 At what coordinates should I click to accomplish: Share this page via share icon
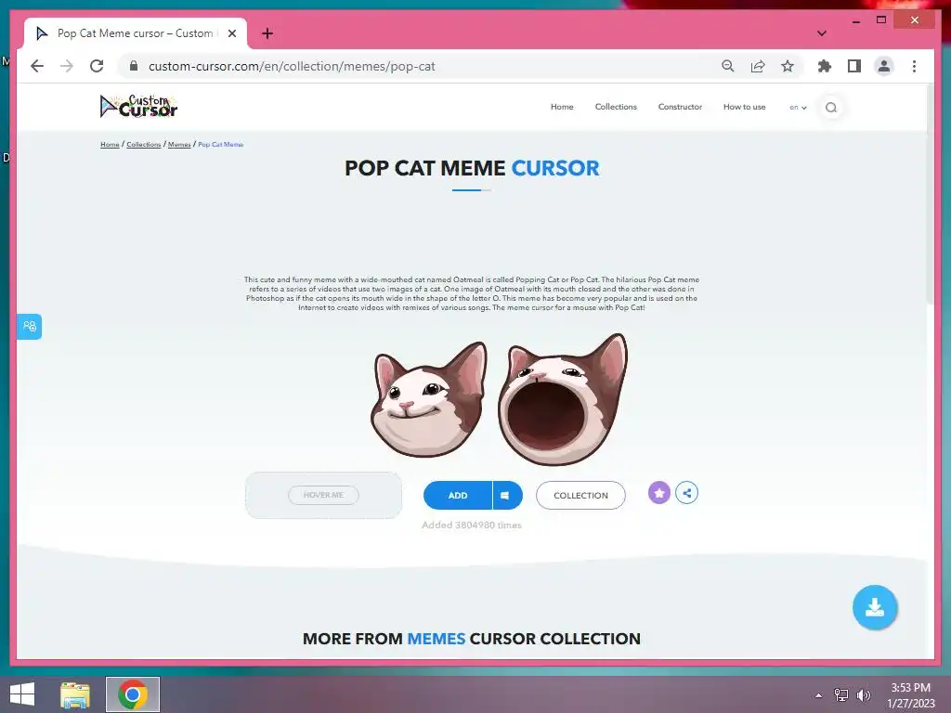tap(758, 66)
